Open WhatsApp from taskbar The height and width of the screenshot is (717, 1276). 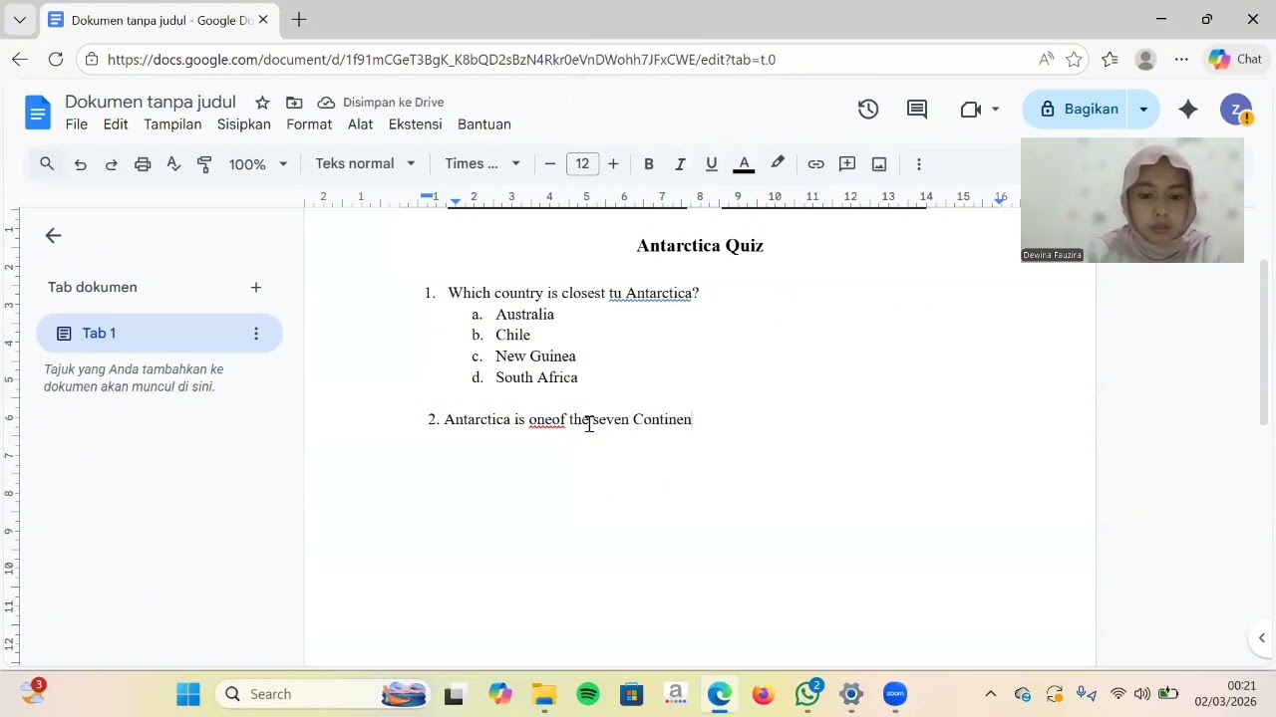(x=807, y=694)
